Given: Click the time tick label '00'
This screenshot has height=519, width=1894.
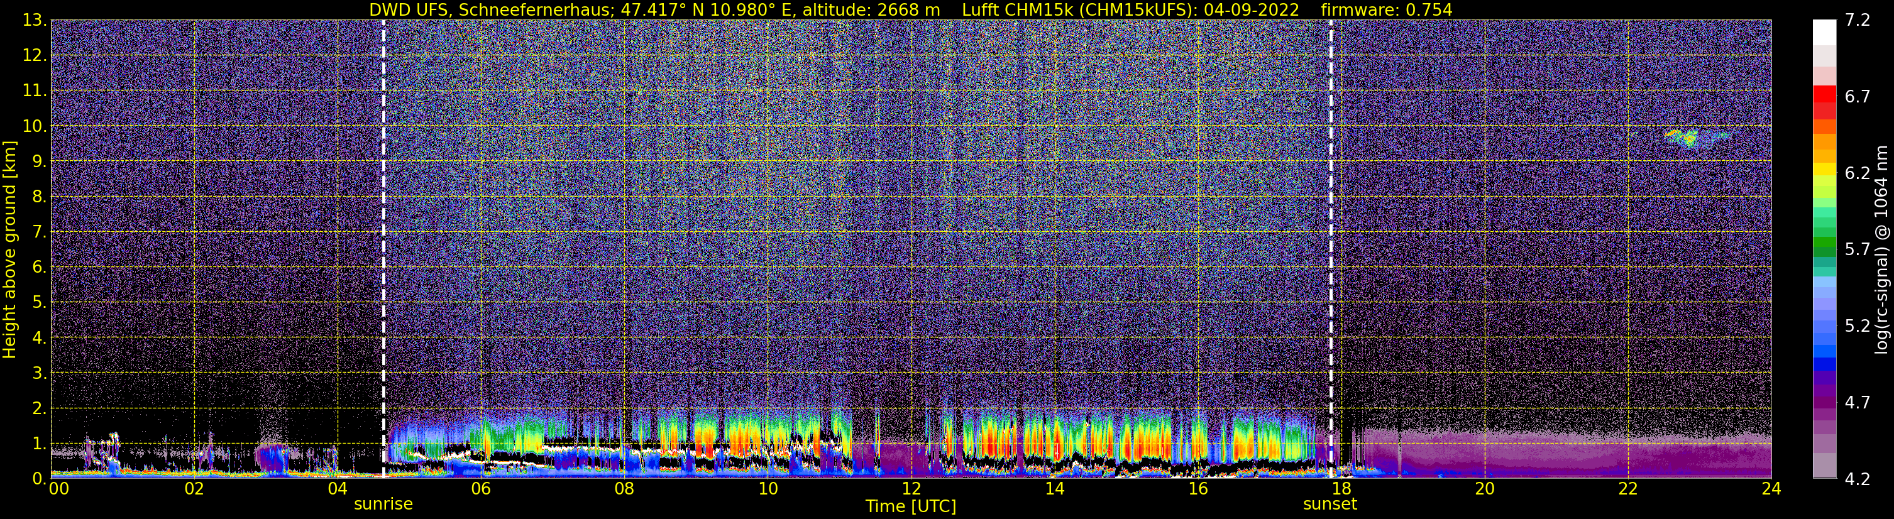Looking at the screenshot, I should point(59,489).
